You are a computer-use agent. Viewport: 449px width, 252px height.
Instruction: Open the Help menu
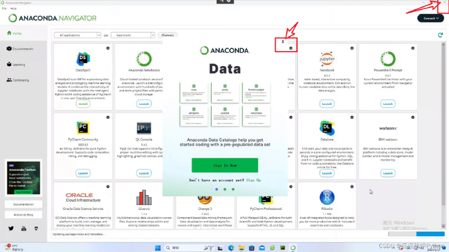tap(13, 8)
